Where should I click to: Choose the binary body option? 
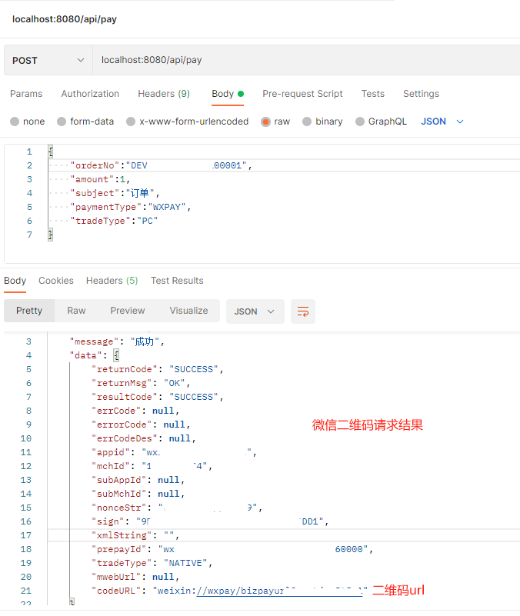(x=307, y=122)
